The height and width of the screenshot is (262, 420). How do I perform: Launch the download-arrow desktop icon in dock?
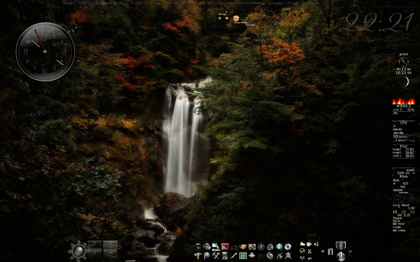pyautogui.click(x=216, y=247)
